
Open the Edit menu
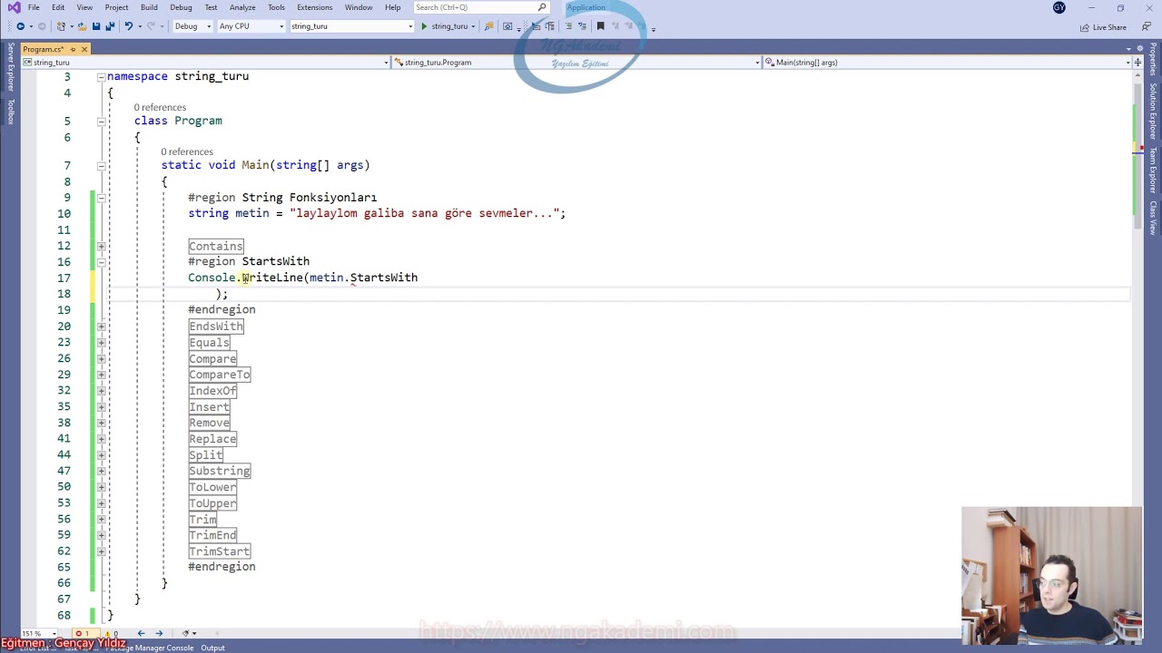coord(58,7)
